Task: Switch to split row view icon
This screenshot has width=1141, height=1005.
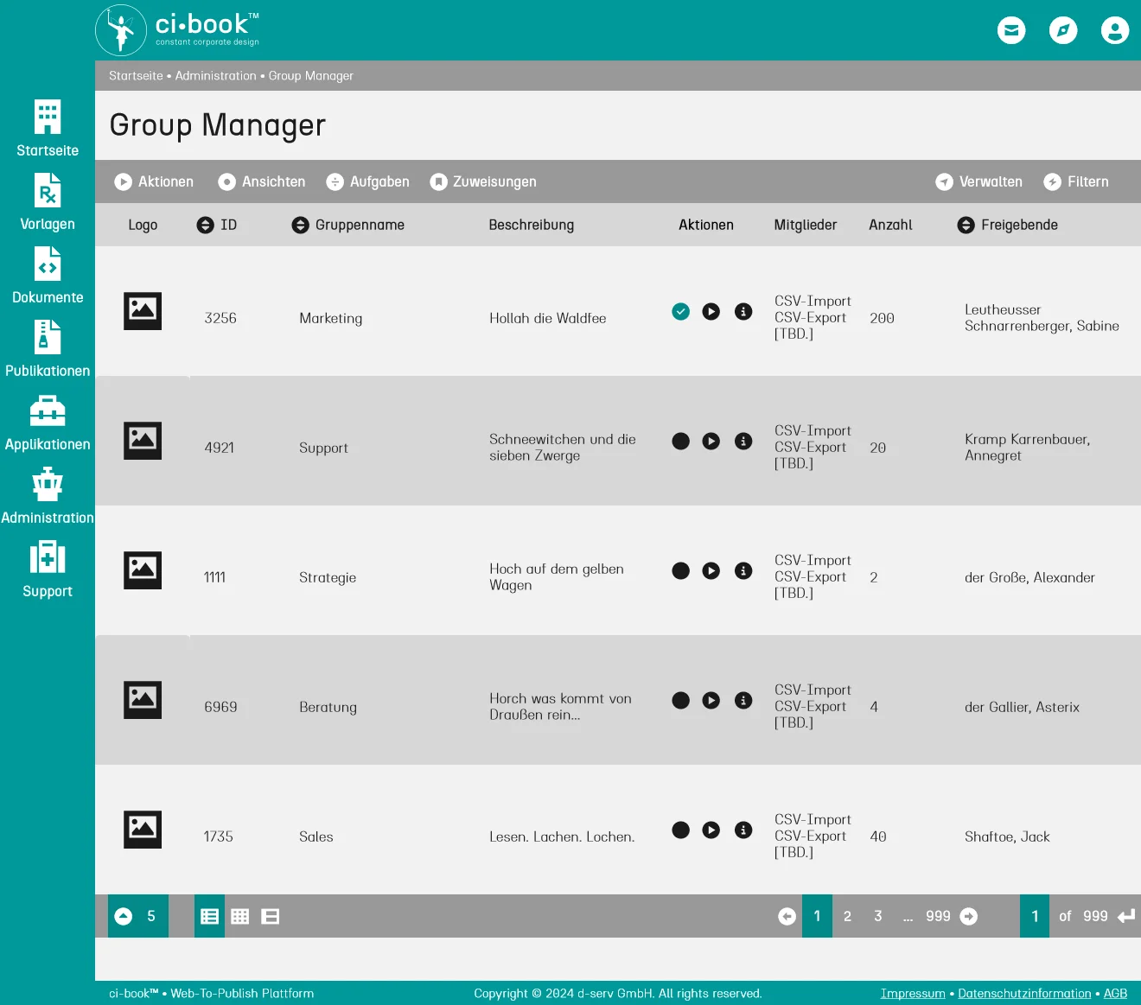Action: [271, 916]
